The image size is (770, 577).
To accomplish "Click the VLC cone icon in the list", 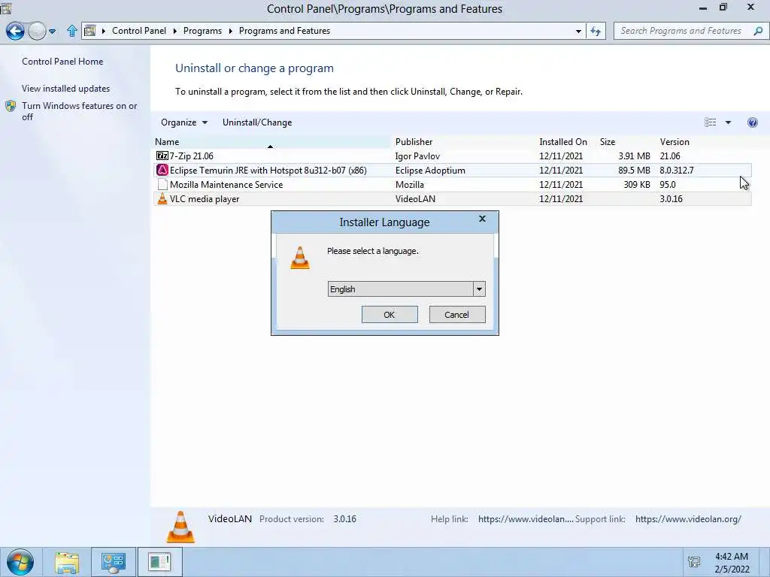I will coord(162,198).
